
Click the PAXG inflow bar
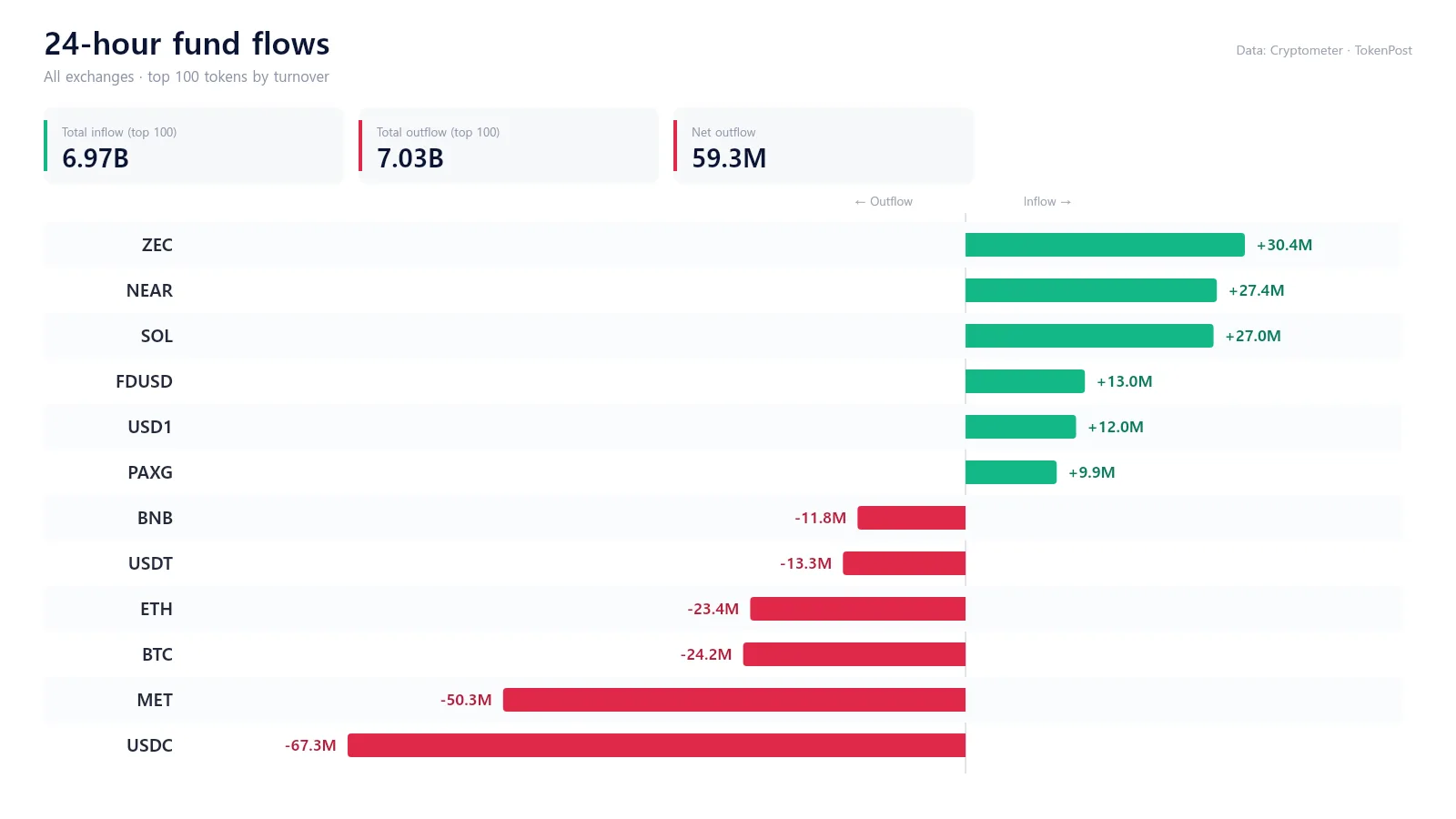click(1011, 472)
